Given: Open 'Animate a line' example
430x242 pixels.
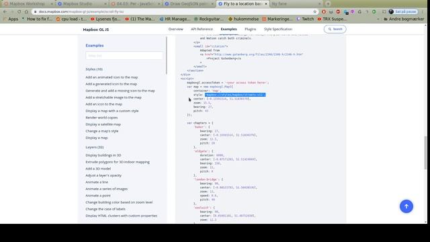Looking at the screenshot, I should tap(97, 182).
